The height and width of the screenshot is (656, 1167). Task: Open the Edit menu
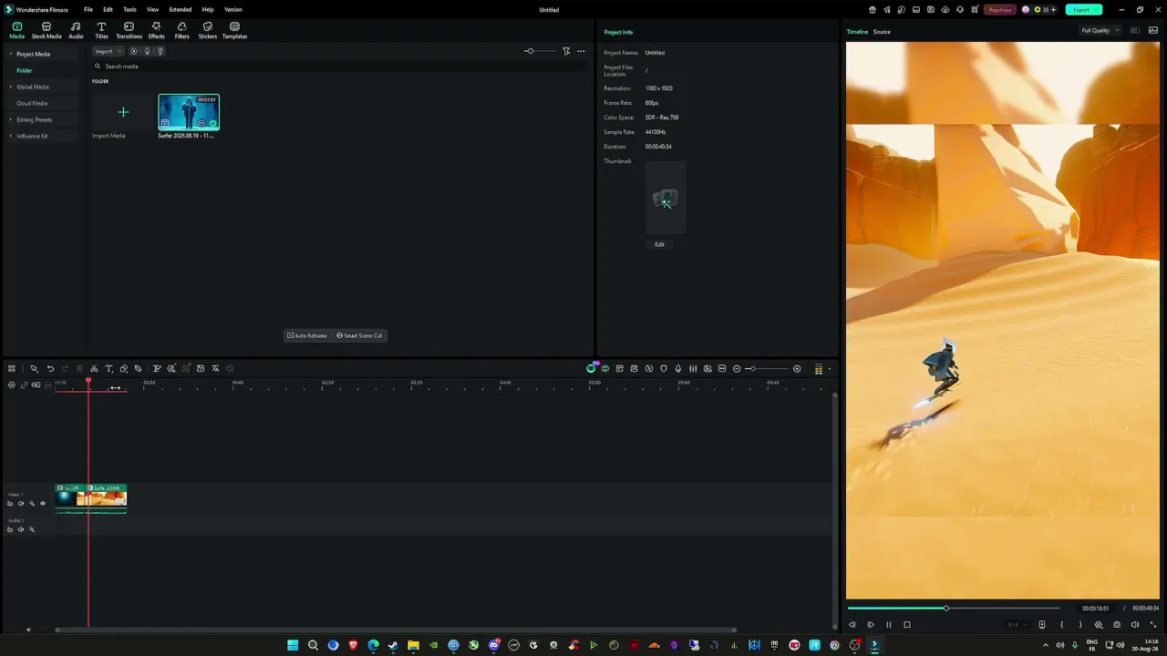coord(108,10)
